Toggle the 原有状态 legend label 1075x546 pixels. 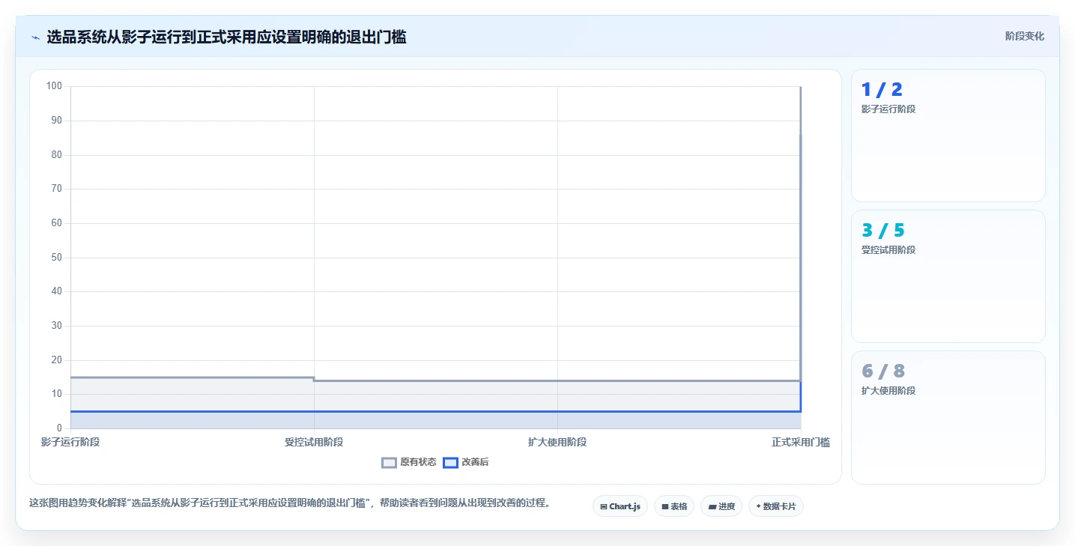pyautogui.click(x=418, y=463)
